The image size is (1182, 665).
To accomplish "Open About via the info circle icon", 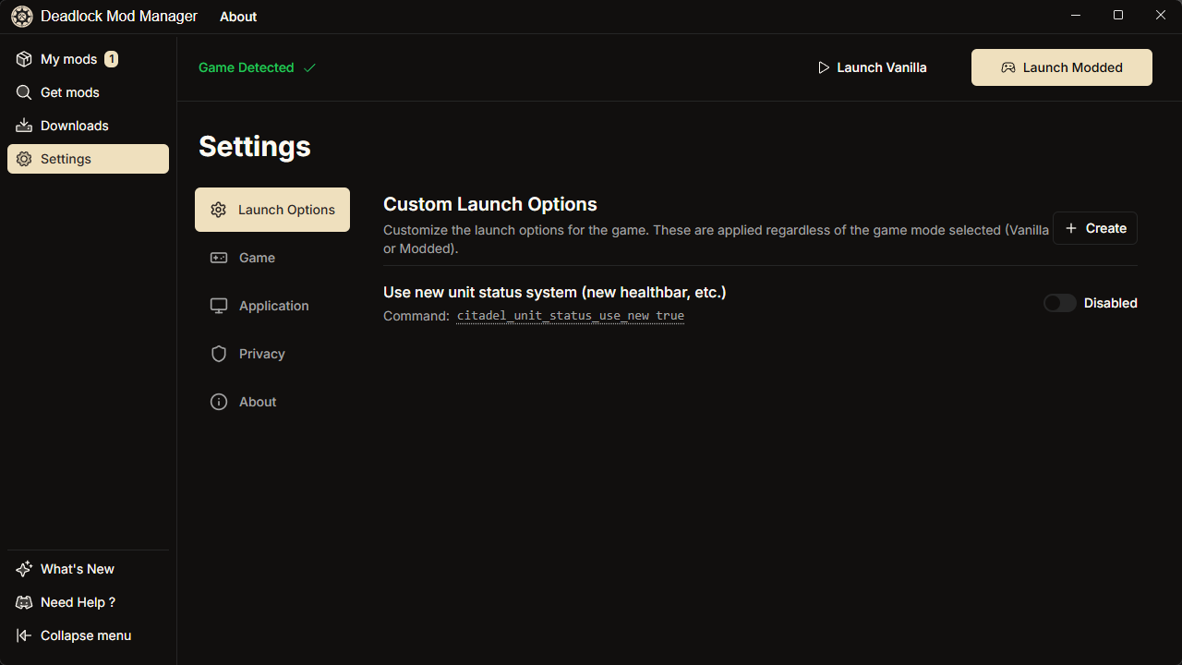I will (218, 402).
